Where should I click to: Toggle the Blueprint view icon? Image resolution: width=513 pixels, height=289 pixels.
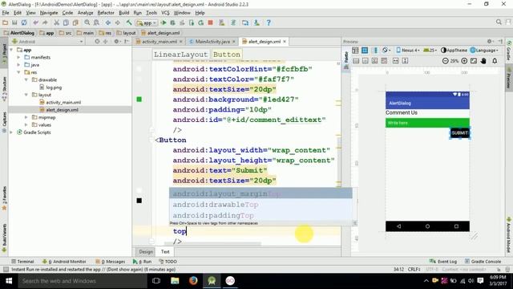click(x=365, y=50)
